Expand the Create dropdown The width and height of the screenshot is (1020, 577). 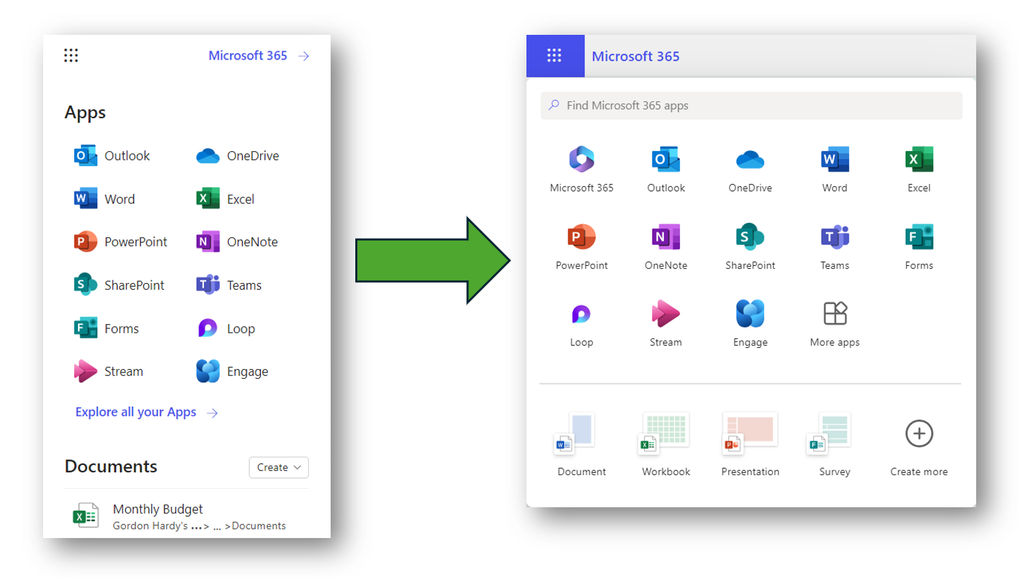[278, 467]
